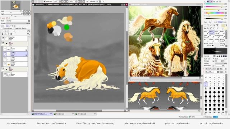Choose the Eraser brush

coord(222,33)
